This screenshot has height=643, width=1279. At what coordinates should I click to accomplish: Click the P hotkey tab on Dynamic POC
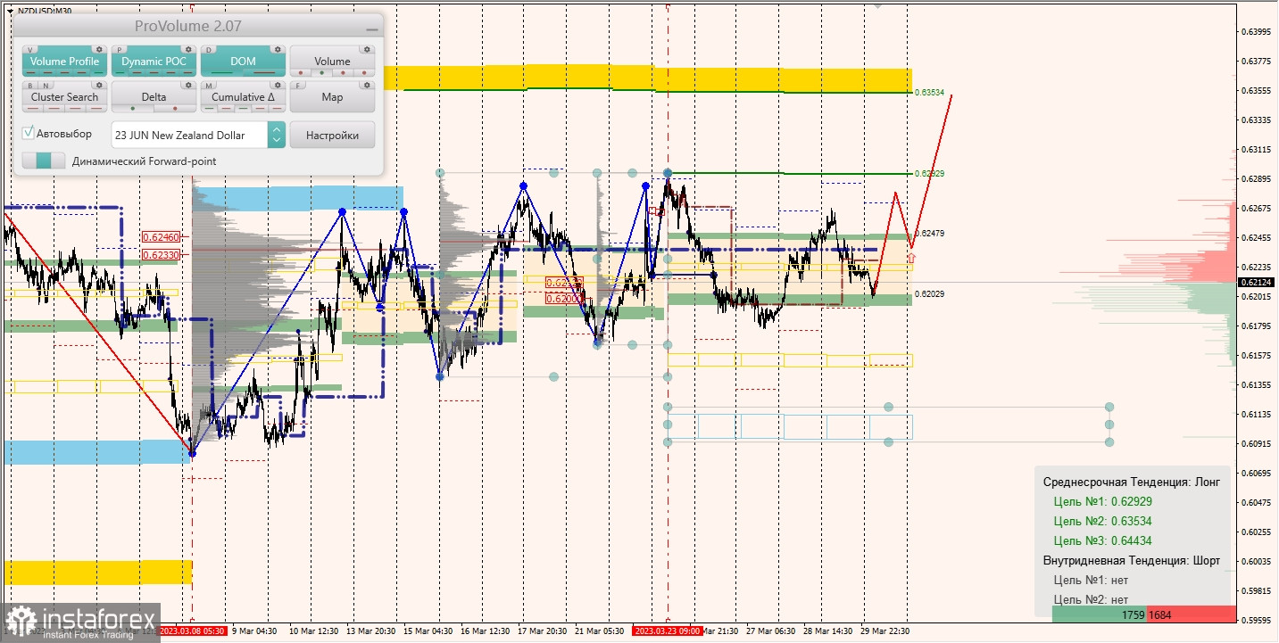pos(120,50)
